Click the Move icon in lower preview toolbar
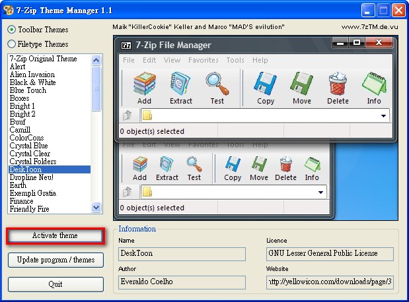The width and height of the screenshot is (409, 302). 259,164
